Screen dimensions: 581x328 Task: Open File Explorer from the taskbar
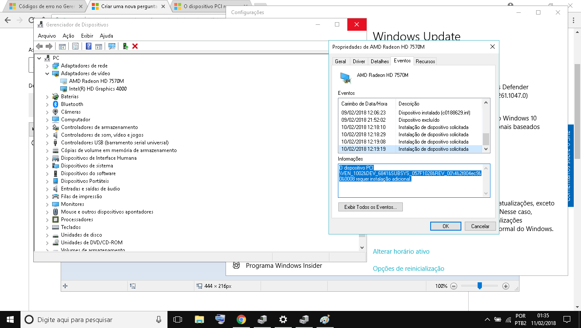pos(199,319)
